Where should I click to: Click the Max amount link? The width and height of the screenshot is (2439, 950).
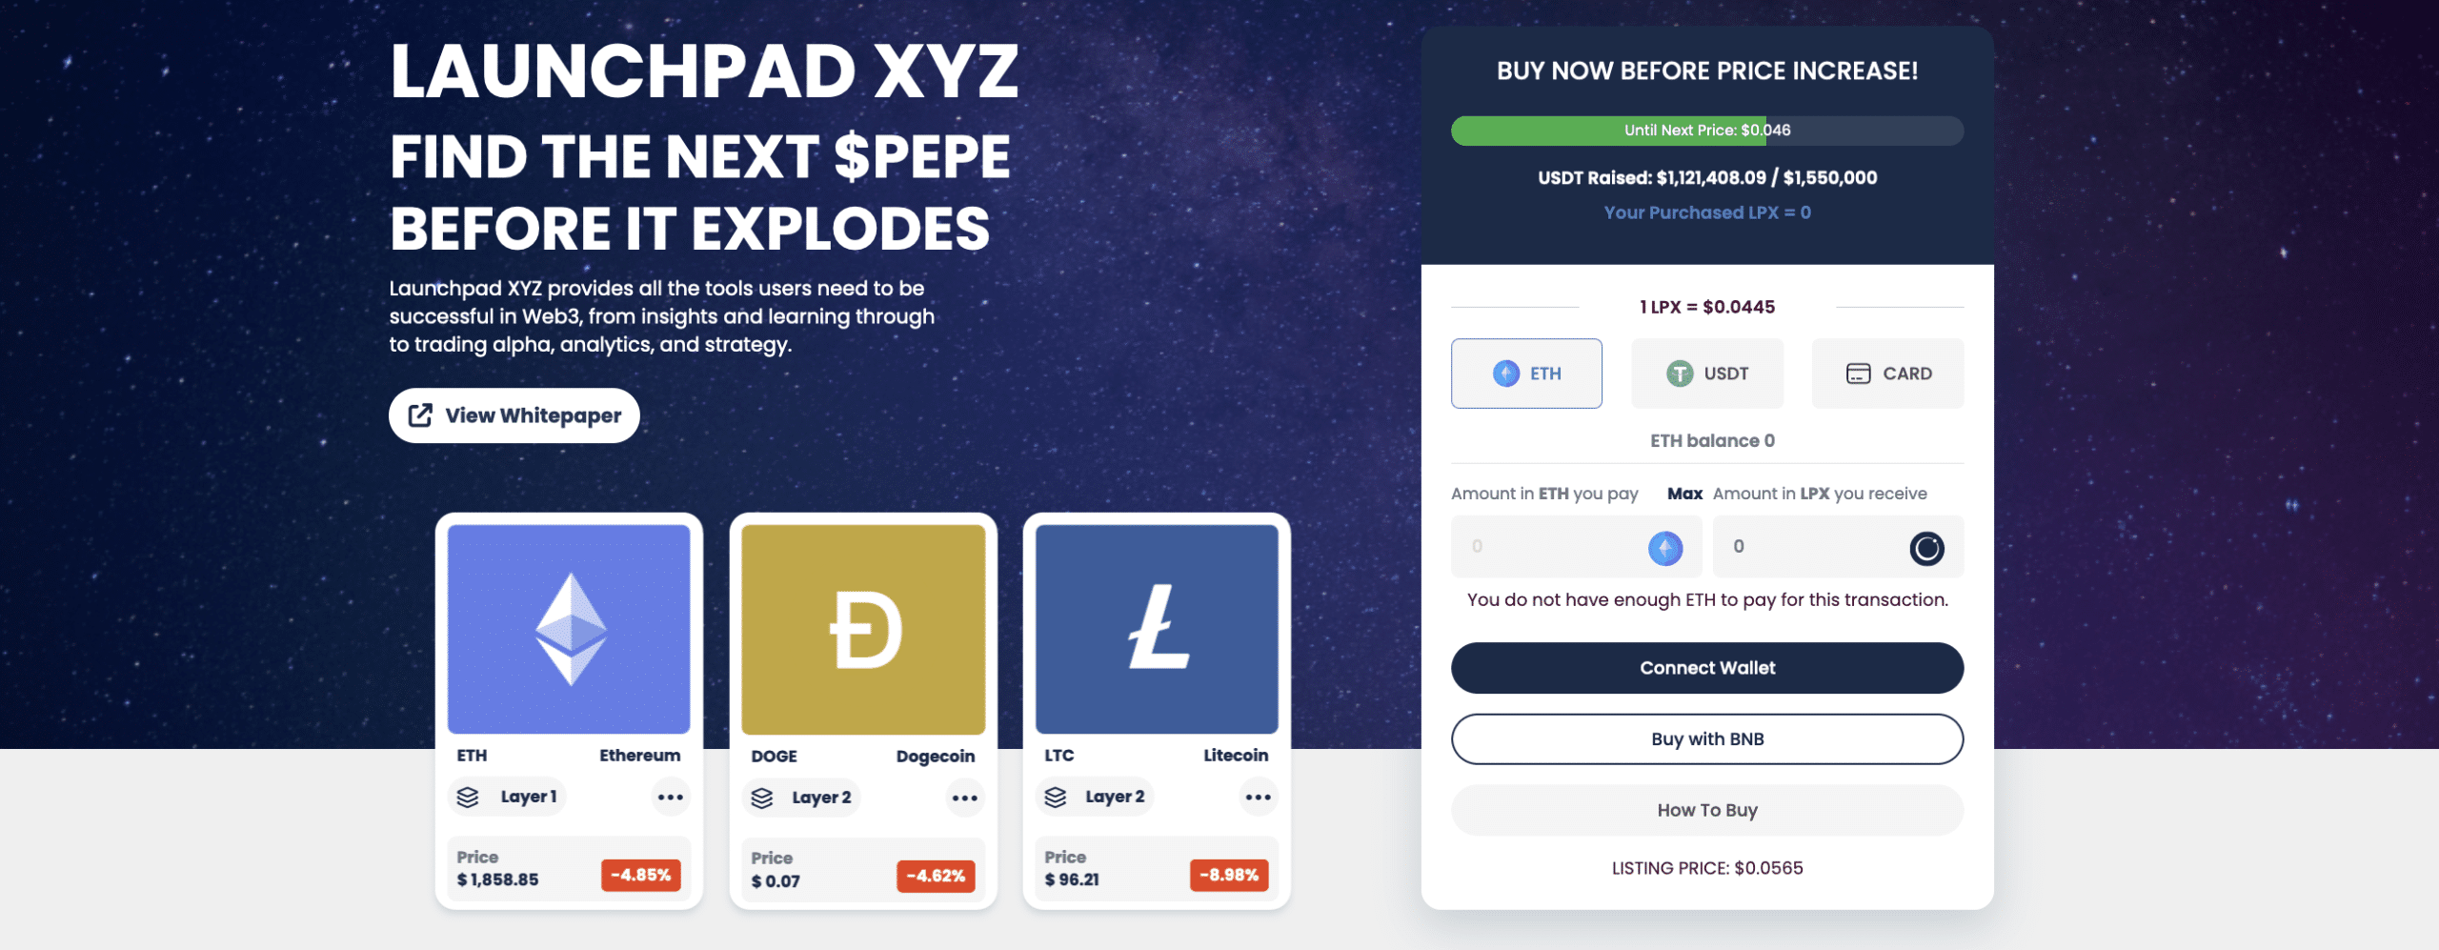pyautogui.click(x=1684, y=494)
